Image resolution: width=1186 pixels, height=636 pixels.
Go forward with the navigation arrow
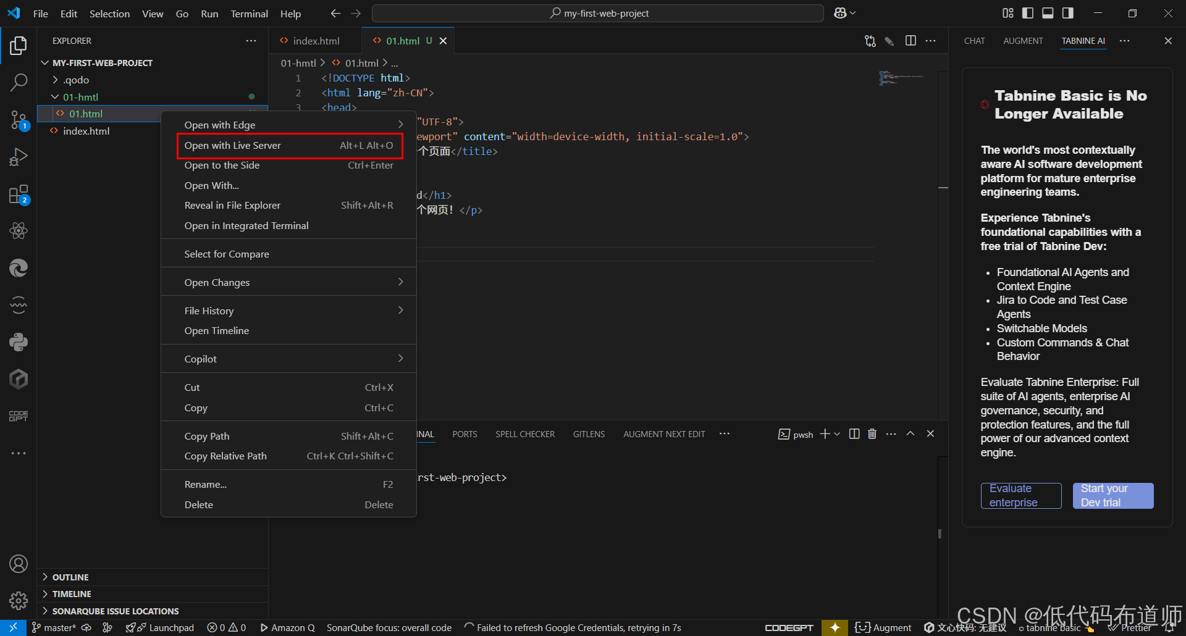356,13
